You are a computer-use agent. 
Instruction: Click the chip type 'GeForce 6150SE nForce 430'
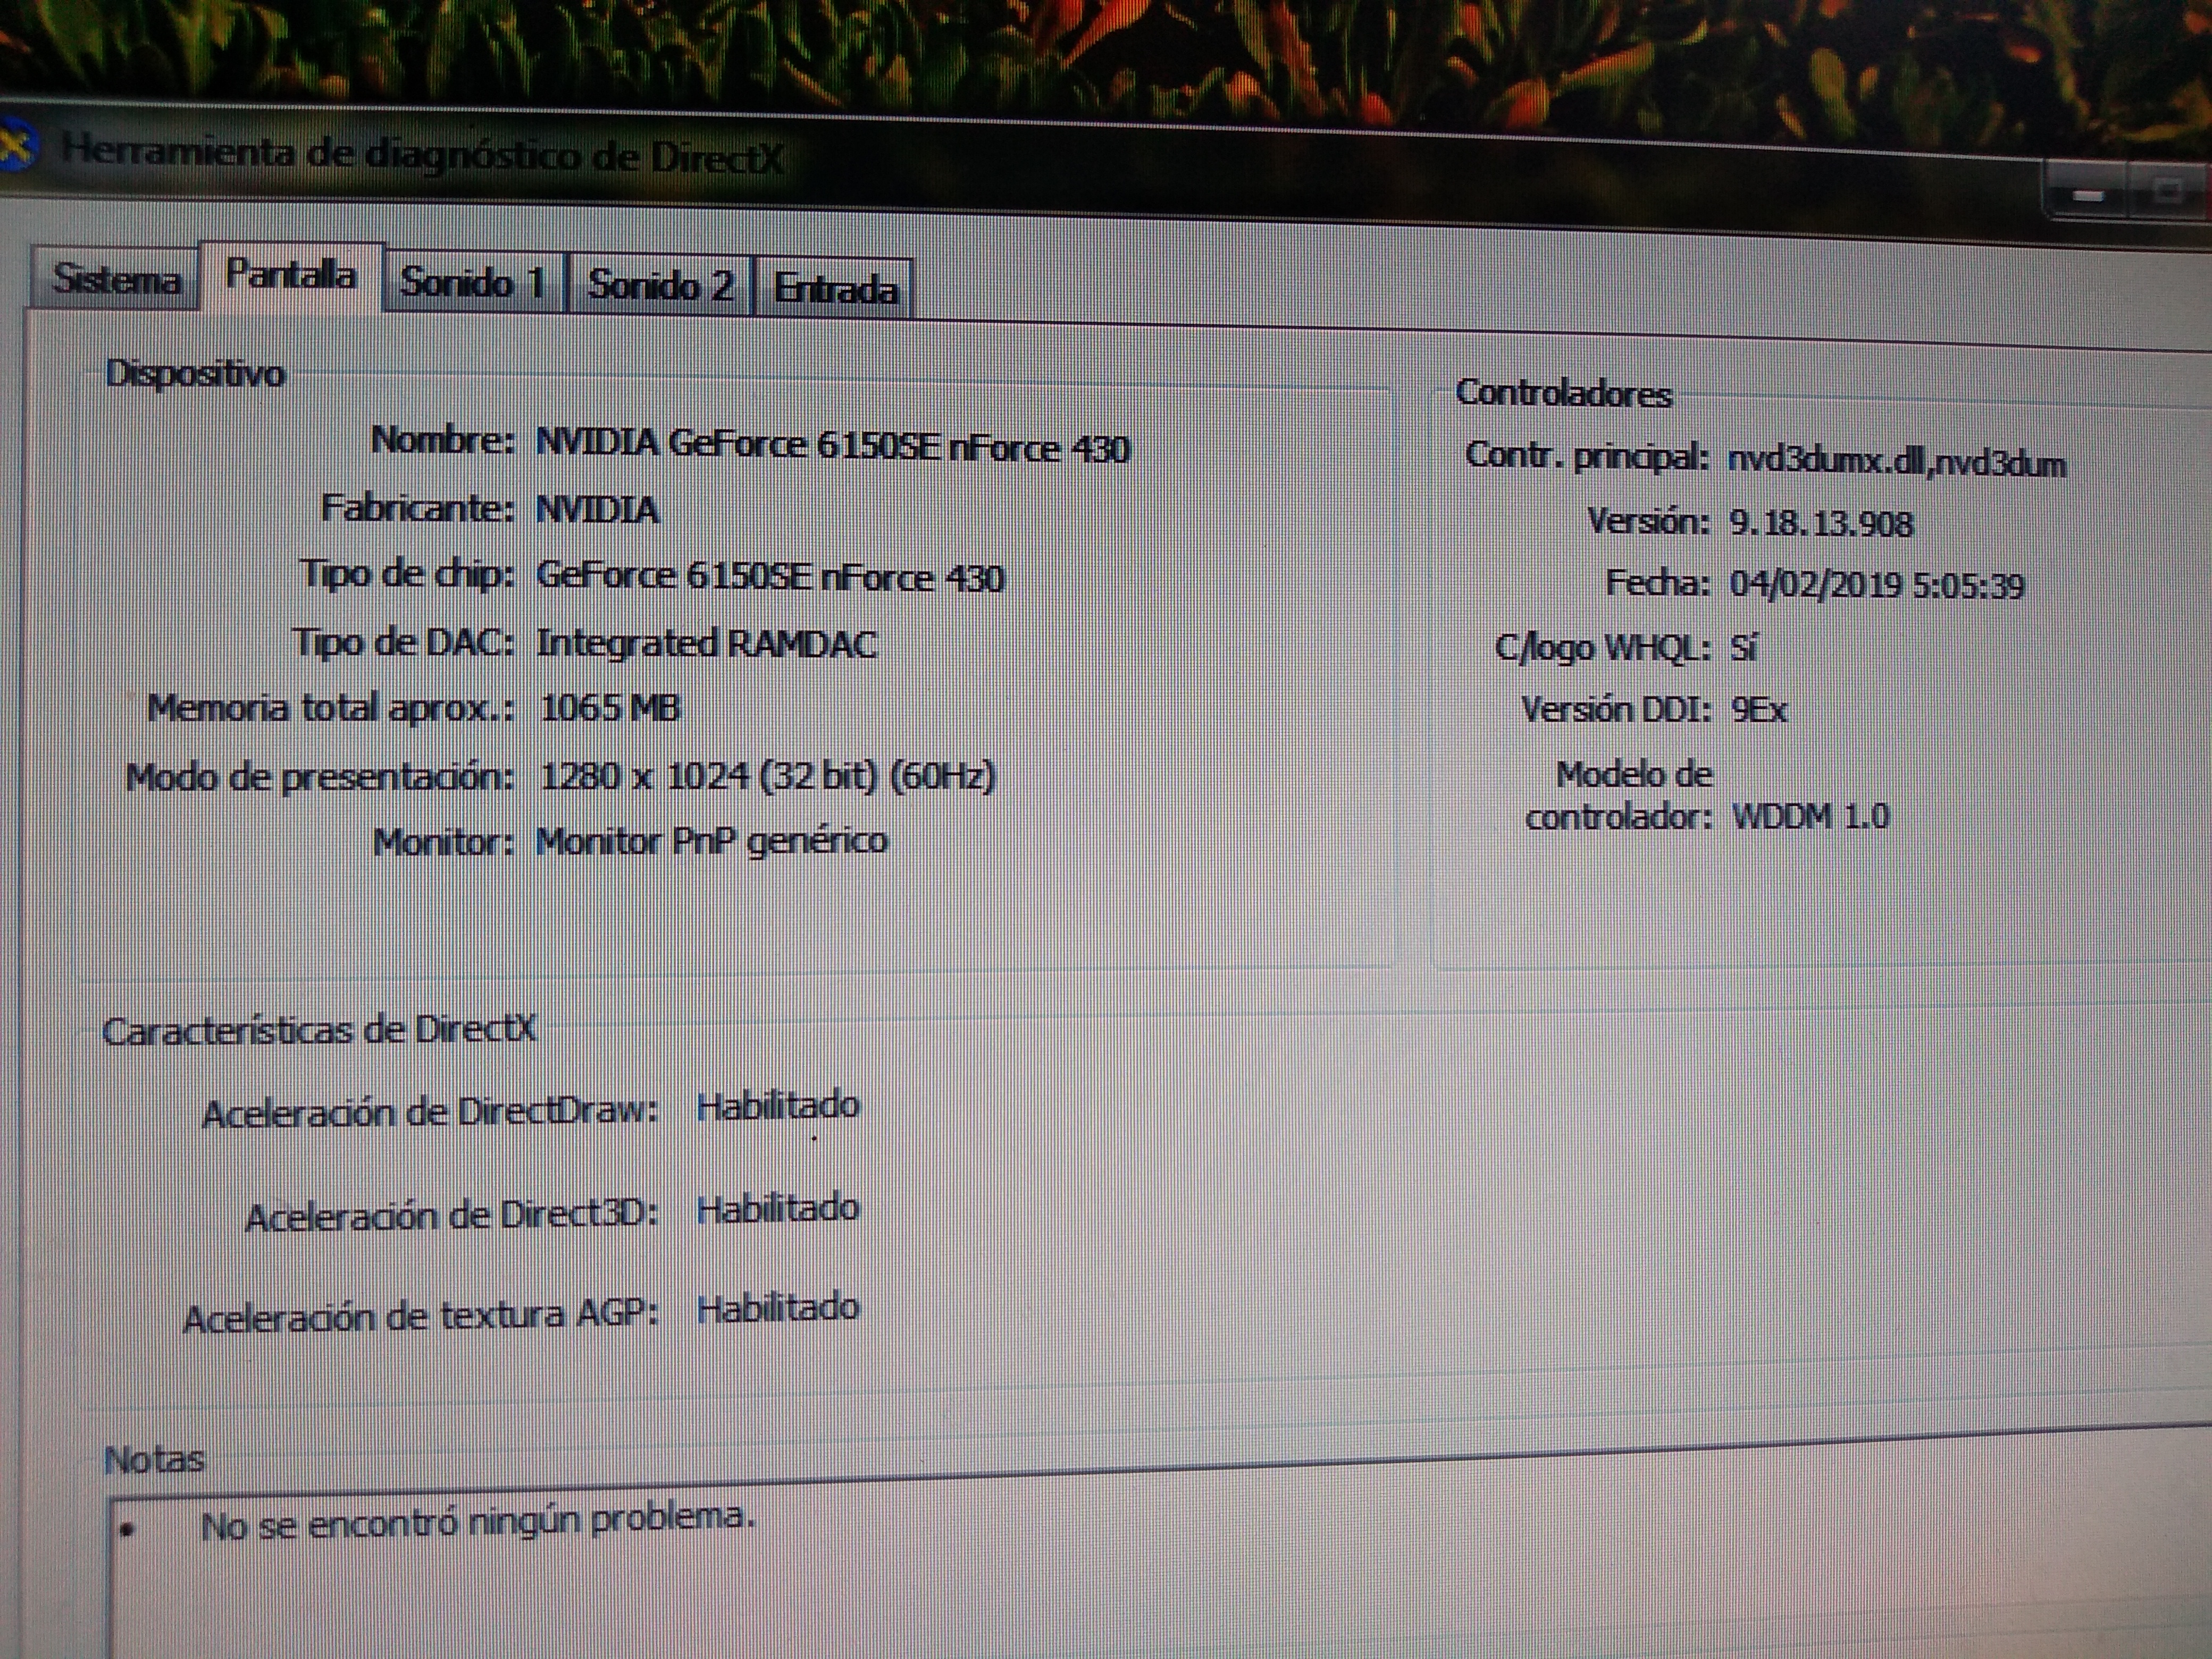coord(770,577)
